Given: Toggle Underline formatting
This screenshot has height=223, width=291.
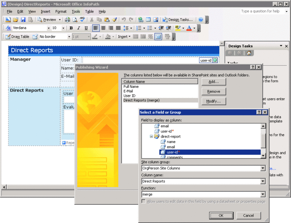Looking at the screenshot, I should [x=86, y=28].
